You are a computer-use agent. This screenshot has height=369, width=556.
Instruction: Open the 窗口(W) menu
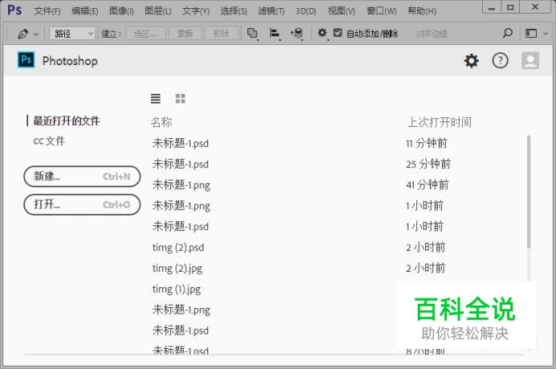382,11
